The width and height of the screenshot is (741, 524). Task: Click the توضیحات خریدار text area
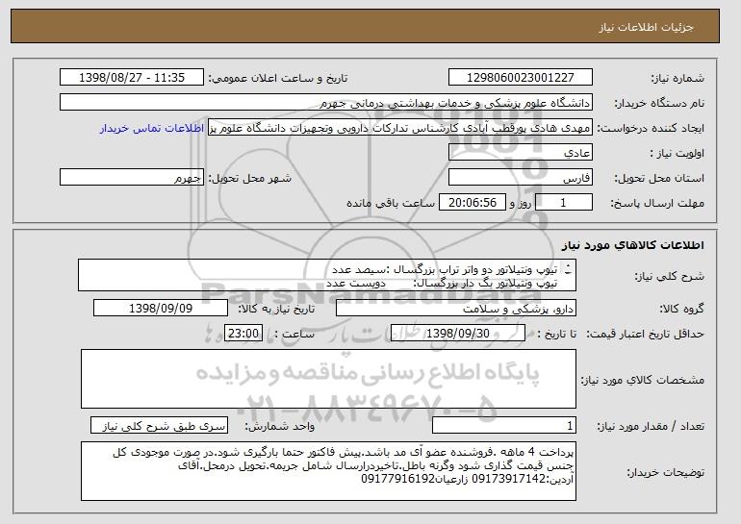(x=328, y=471)
